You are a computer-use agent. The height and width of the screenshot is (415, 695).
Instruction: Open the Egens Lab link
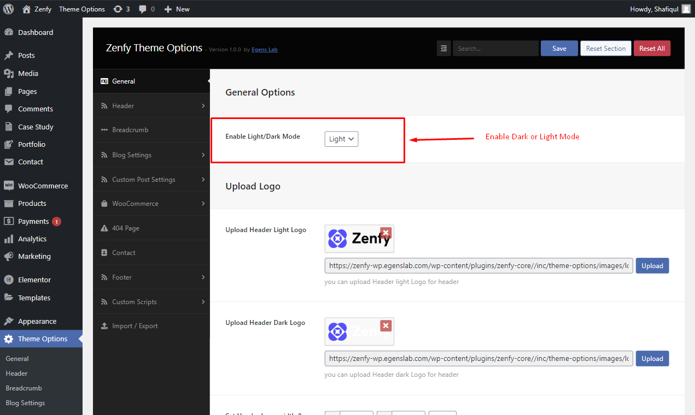(x=265, y=50)
